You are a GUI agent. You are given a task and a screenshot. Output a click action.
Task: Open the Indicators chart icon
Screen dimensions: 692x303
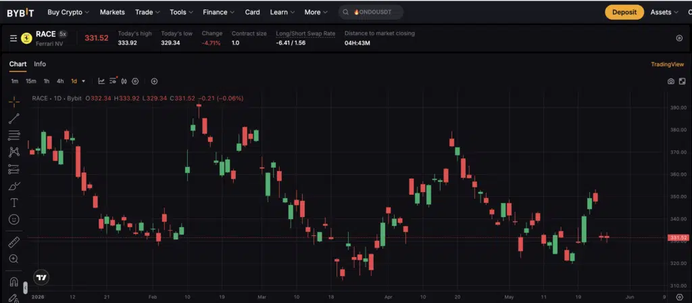(x=101, y=81)
